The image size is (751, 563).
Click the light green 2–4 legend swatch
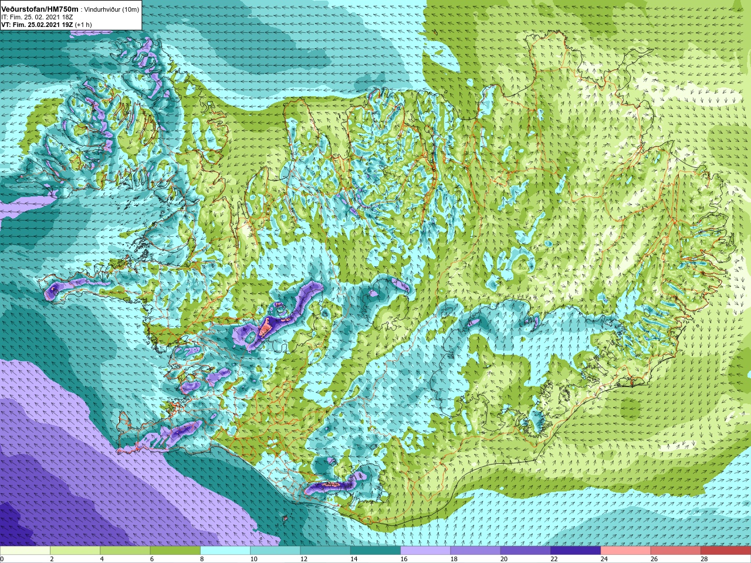point(75,551)
